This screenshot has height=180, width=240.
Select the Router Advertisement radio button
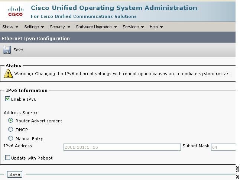pos(10,120)
